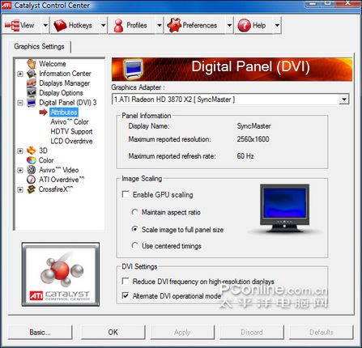The width and height of the screenshot is (362, 348).
Task: Click the OK button
Action: (x=113, y=332)
